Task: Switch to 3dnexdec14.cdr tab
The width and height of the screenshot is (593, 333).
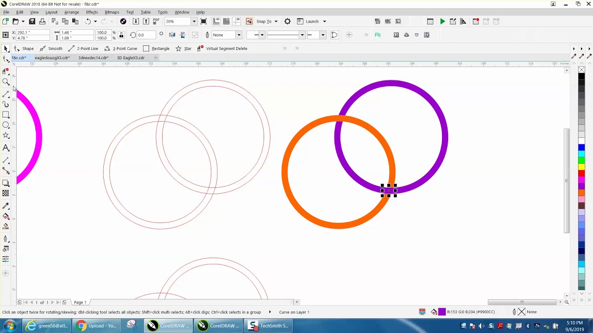Action: [x=93, y=58]
